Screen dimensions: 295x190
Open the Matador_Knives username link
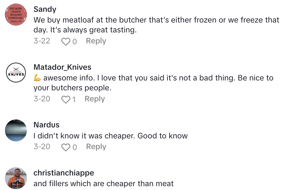point(62,67)
